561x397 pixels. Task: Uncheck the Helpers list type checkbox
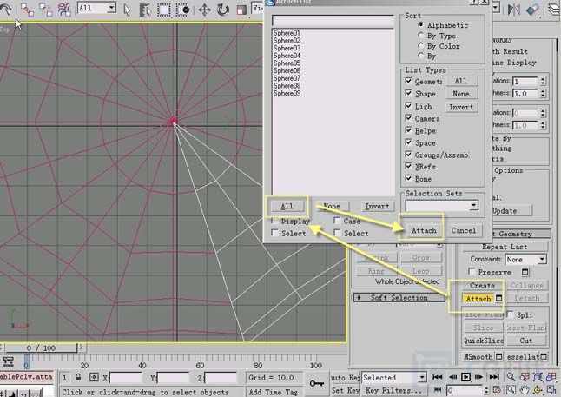pyautogui.click(x=408, y=130)
